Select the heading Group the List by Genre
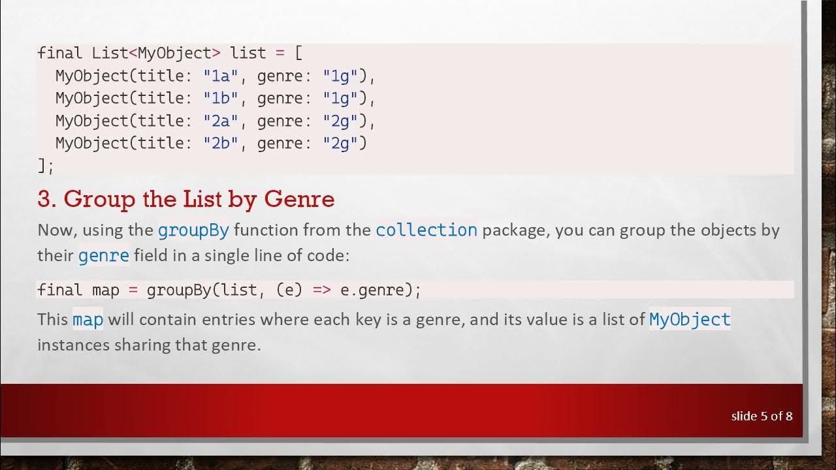 point(186,199)
